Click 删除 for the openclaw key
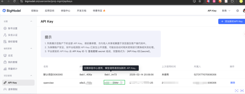The width and height of the screenshot is (245, 94). [233, 83]
